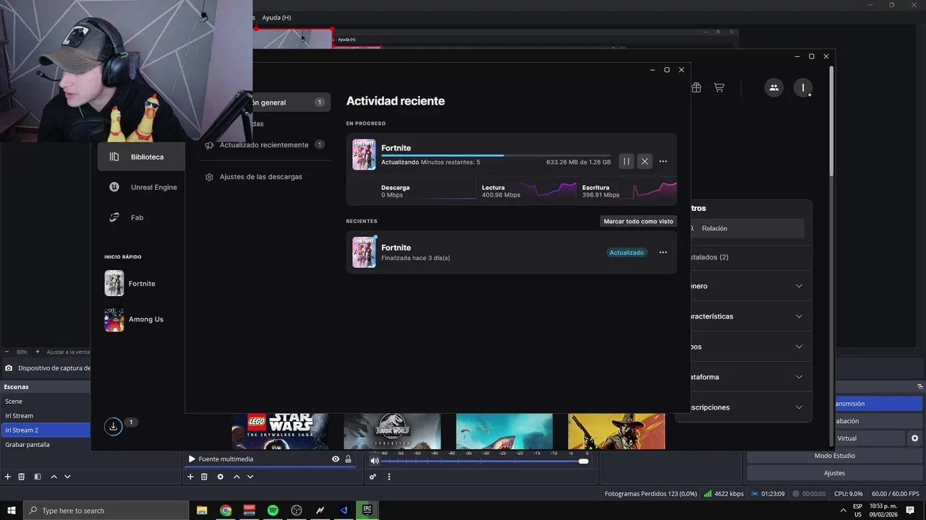Launch Among Us from Inicio rápido
926x520 pixels.
click(x=135, y=319)
